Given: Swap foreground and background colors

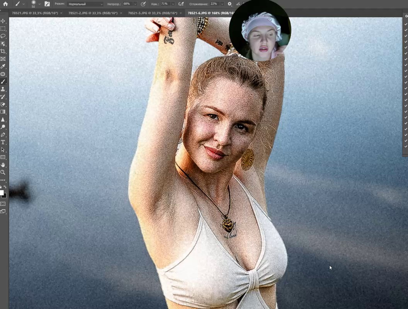Looking at the screenshot, I should (5, 187).
